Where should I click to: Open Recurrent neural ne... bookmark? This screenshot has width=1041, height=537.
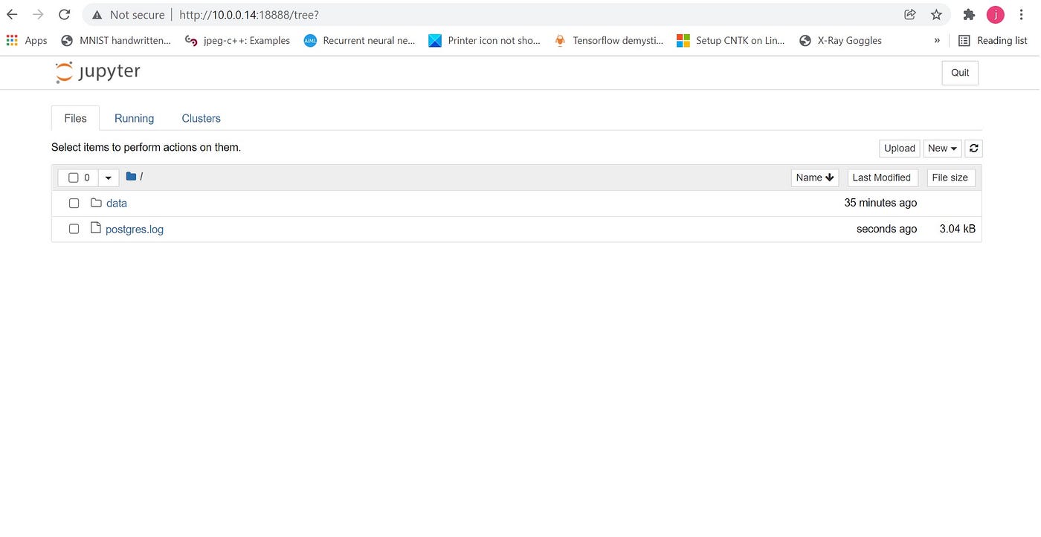click(x=360, y=41)
